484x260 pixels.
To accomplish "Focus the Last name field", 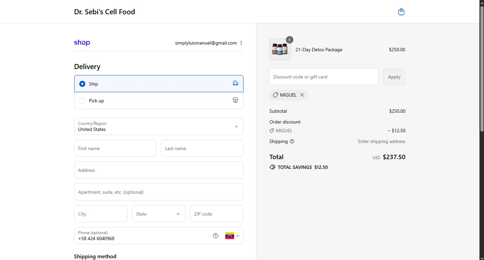I will click(x=202, y=148).
